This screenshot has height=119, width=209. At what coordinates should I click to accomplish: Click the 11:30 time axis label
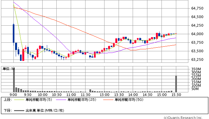[85, 95]
